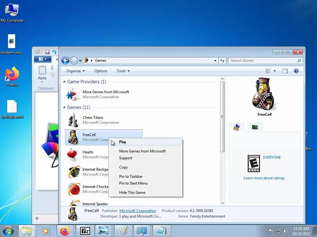Click the Save icon in Paint toolbar

(47, 52)
